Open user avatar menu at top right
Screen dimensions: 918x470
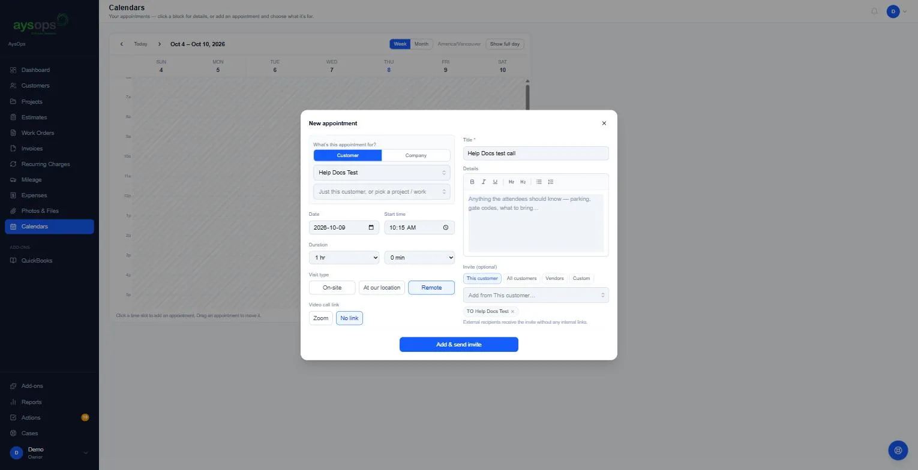896,11
